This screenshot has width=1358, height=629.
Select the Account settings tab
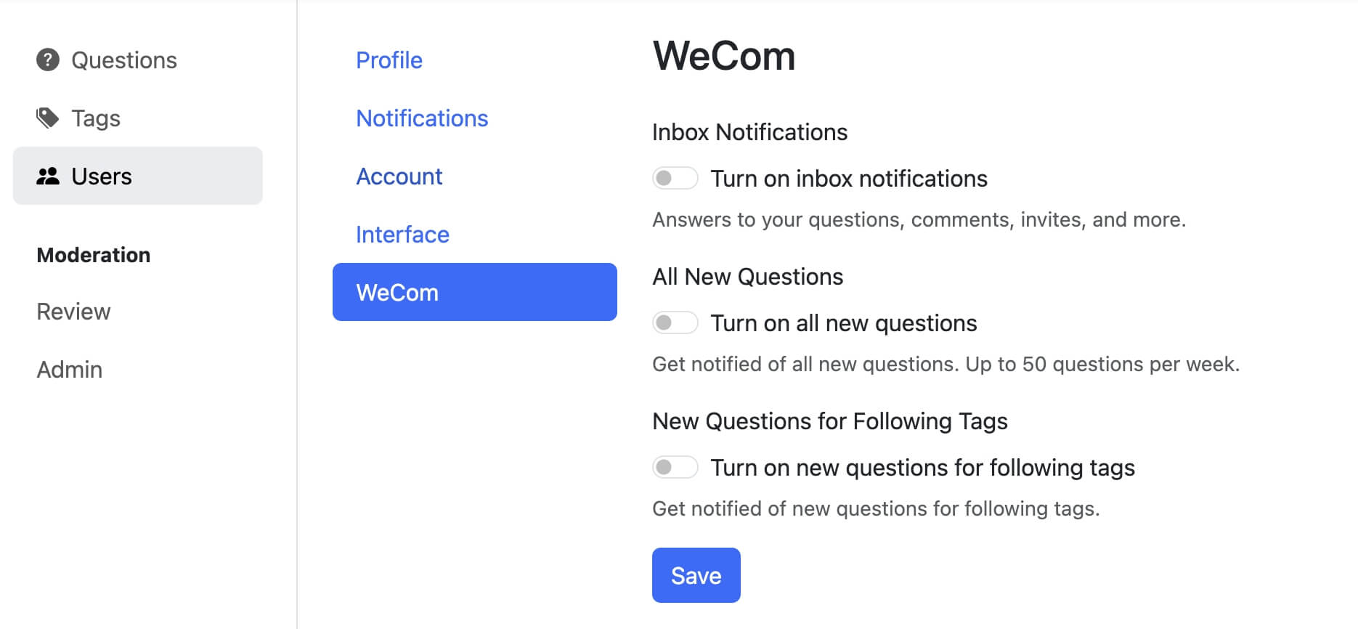click(399, 176)
